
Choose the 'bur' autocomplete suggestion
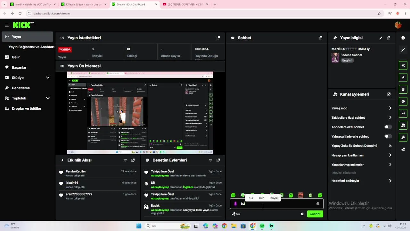click(x=251, y=198)
